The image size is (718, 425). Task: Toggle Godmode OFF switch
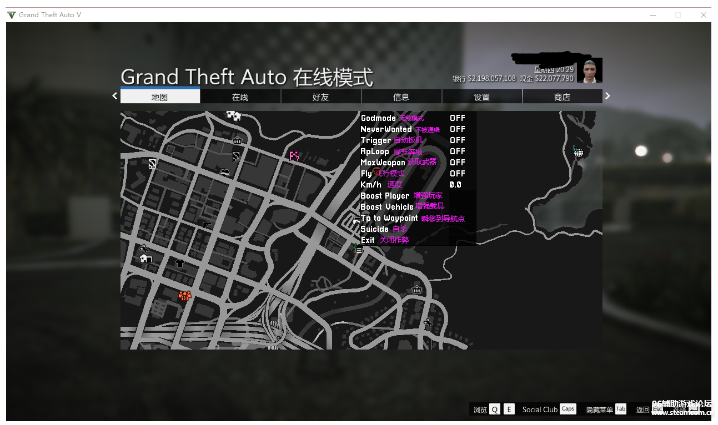[458, 118]
